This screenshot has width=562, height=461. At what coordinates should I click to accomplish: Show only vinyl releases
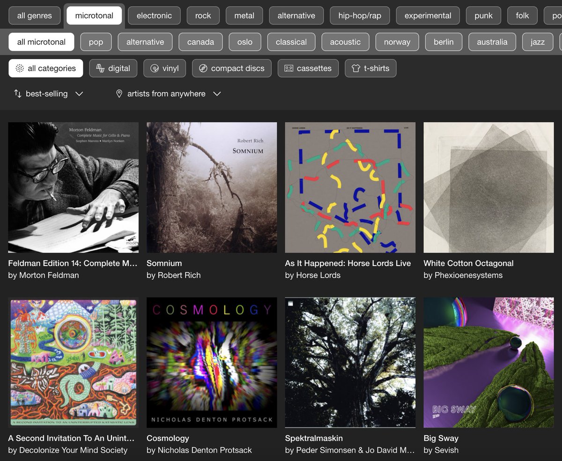(x=164, y=68)
